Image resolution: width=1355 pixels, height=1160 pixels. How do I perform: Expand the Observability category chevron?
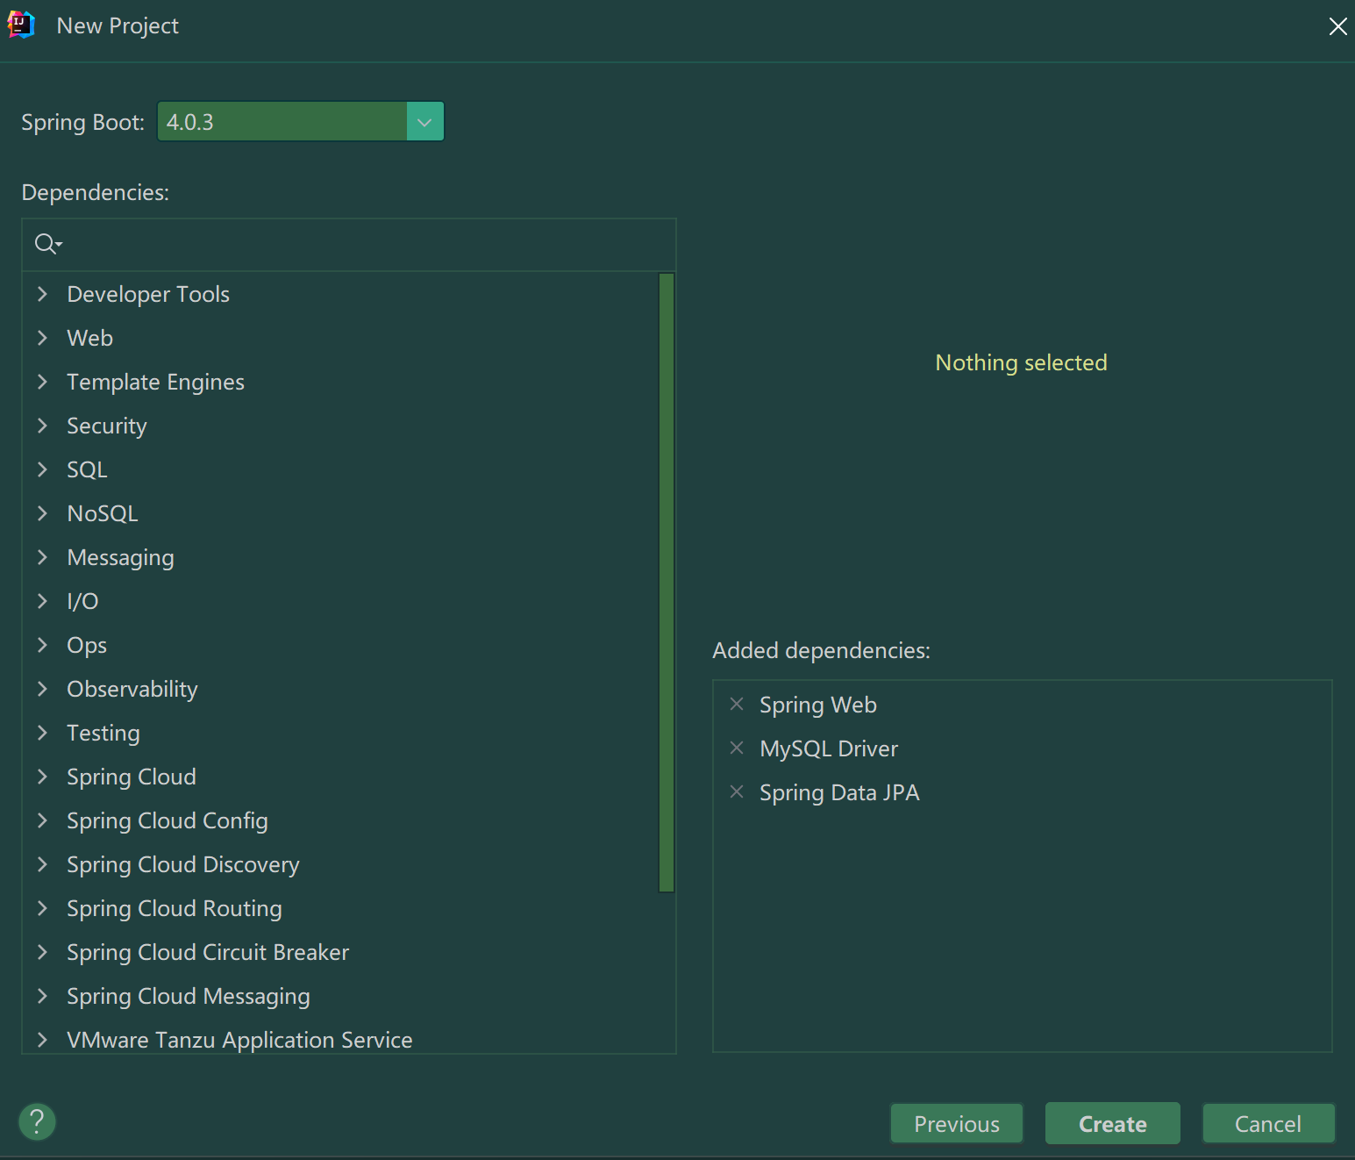click(x=42, y=689)
